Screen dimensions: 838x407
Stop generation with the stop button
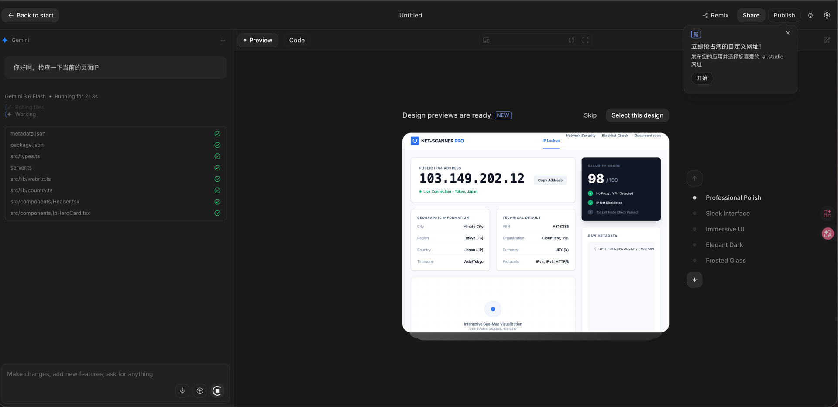pos(217,391)
